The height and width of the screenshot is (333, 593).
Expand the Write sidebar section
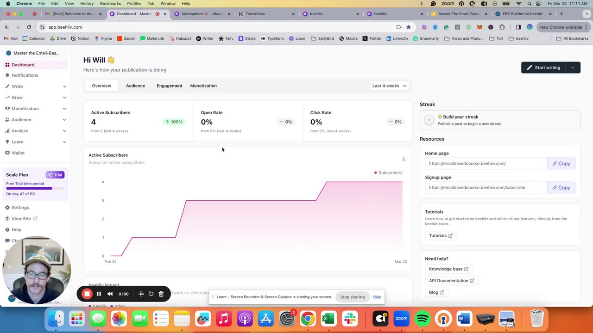click(35, 86)
